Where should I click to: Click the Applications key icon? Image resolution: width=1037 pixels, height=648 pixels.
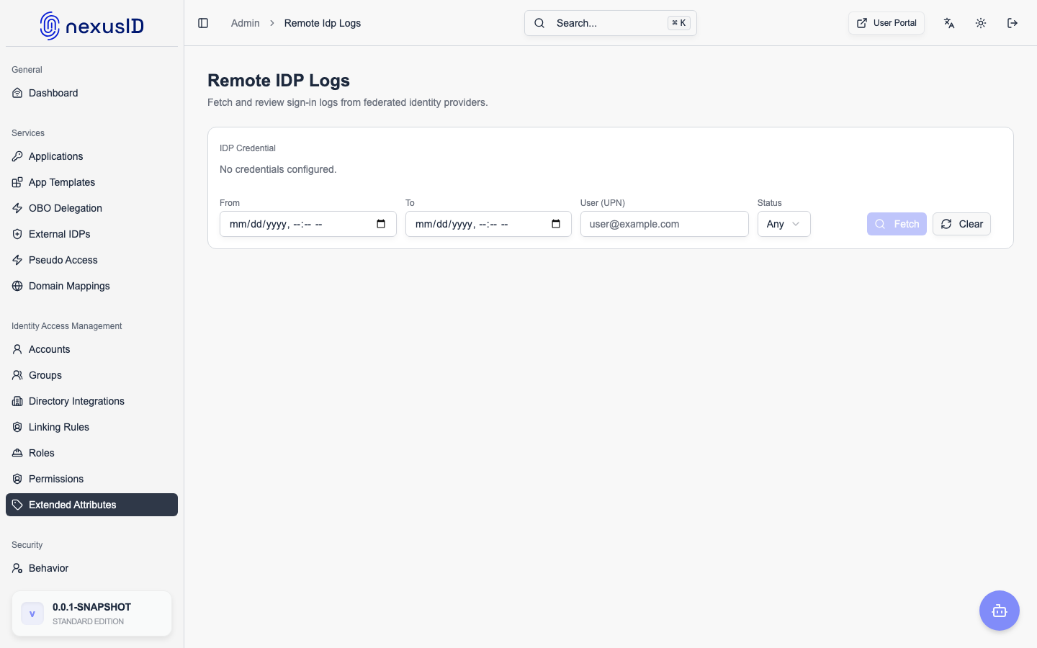[x=17, y=156]
